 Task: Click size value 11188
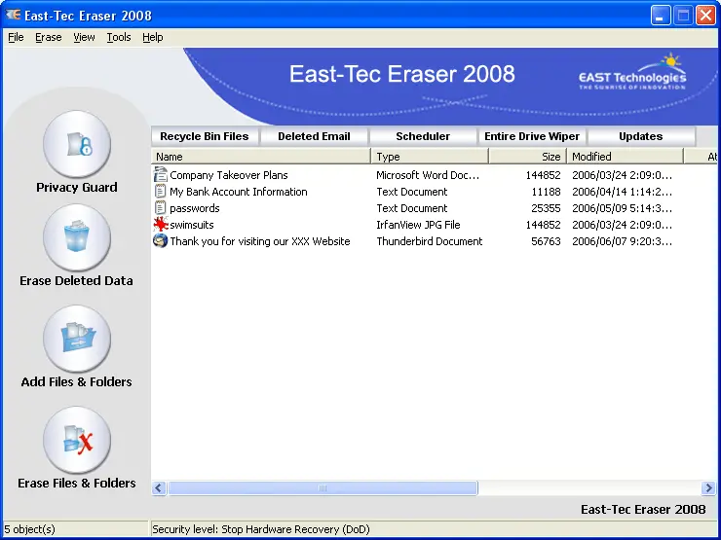546,192
